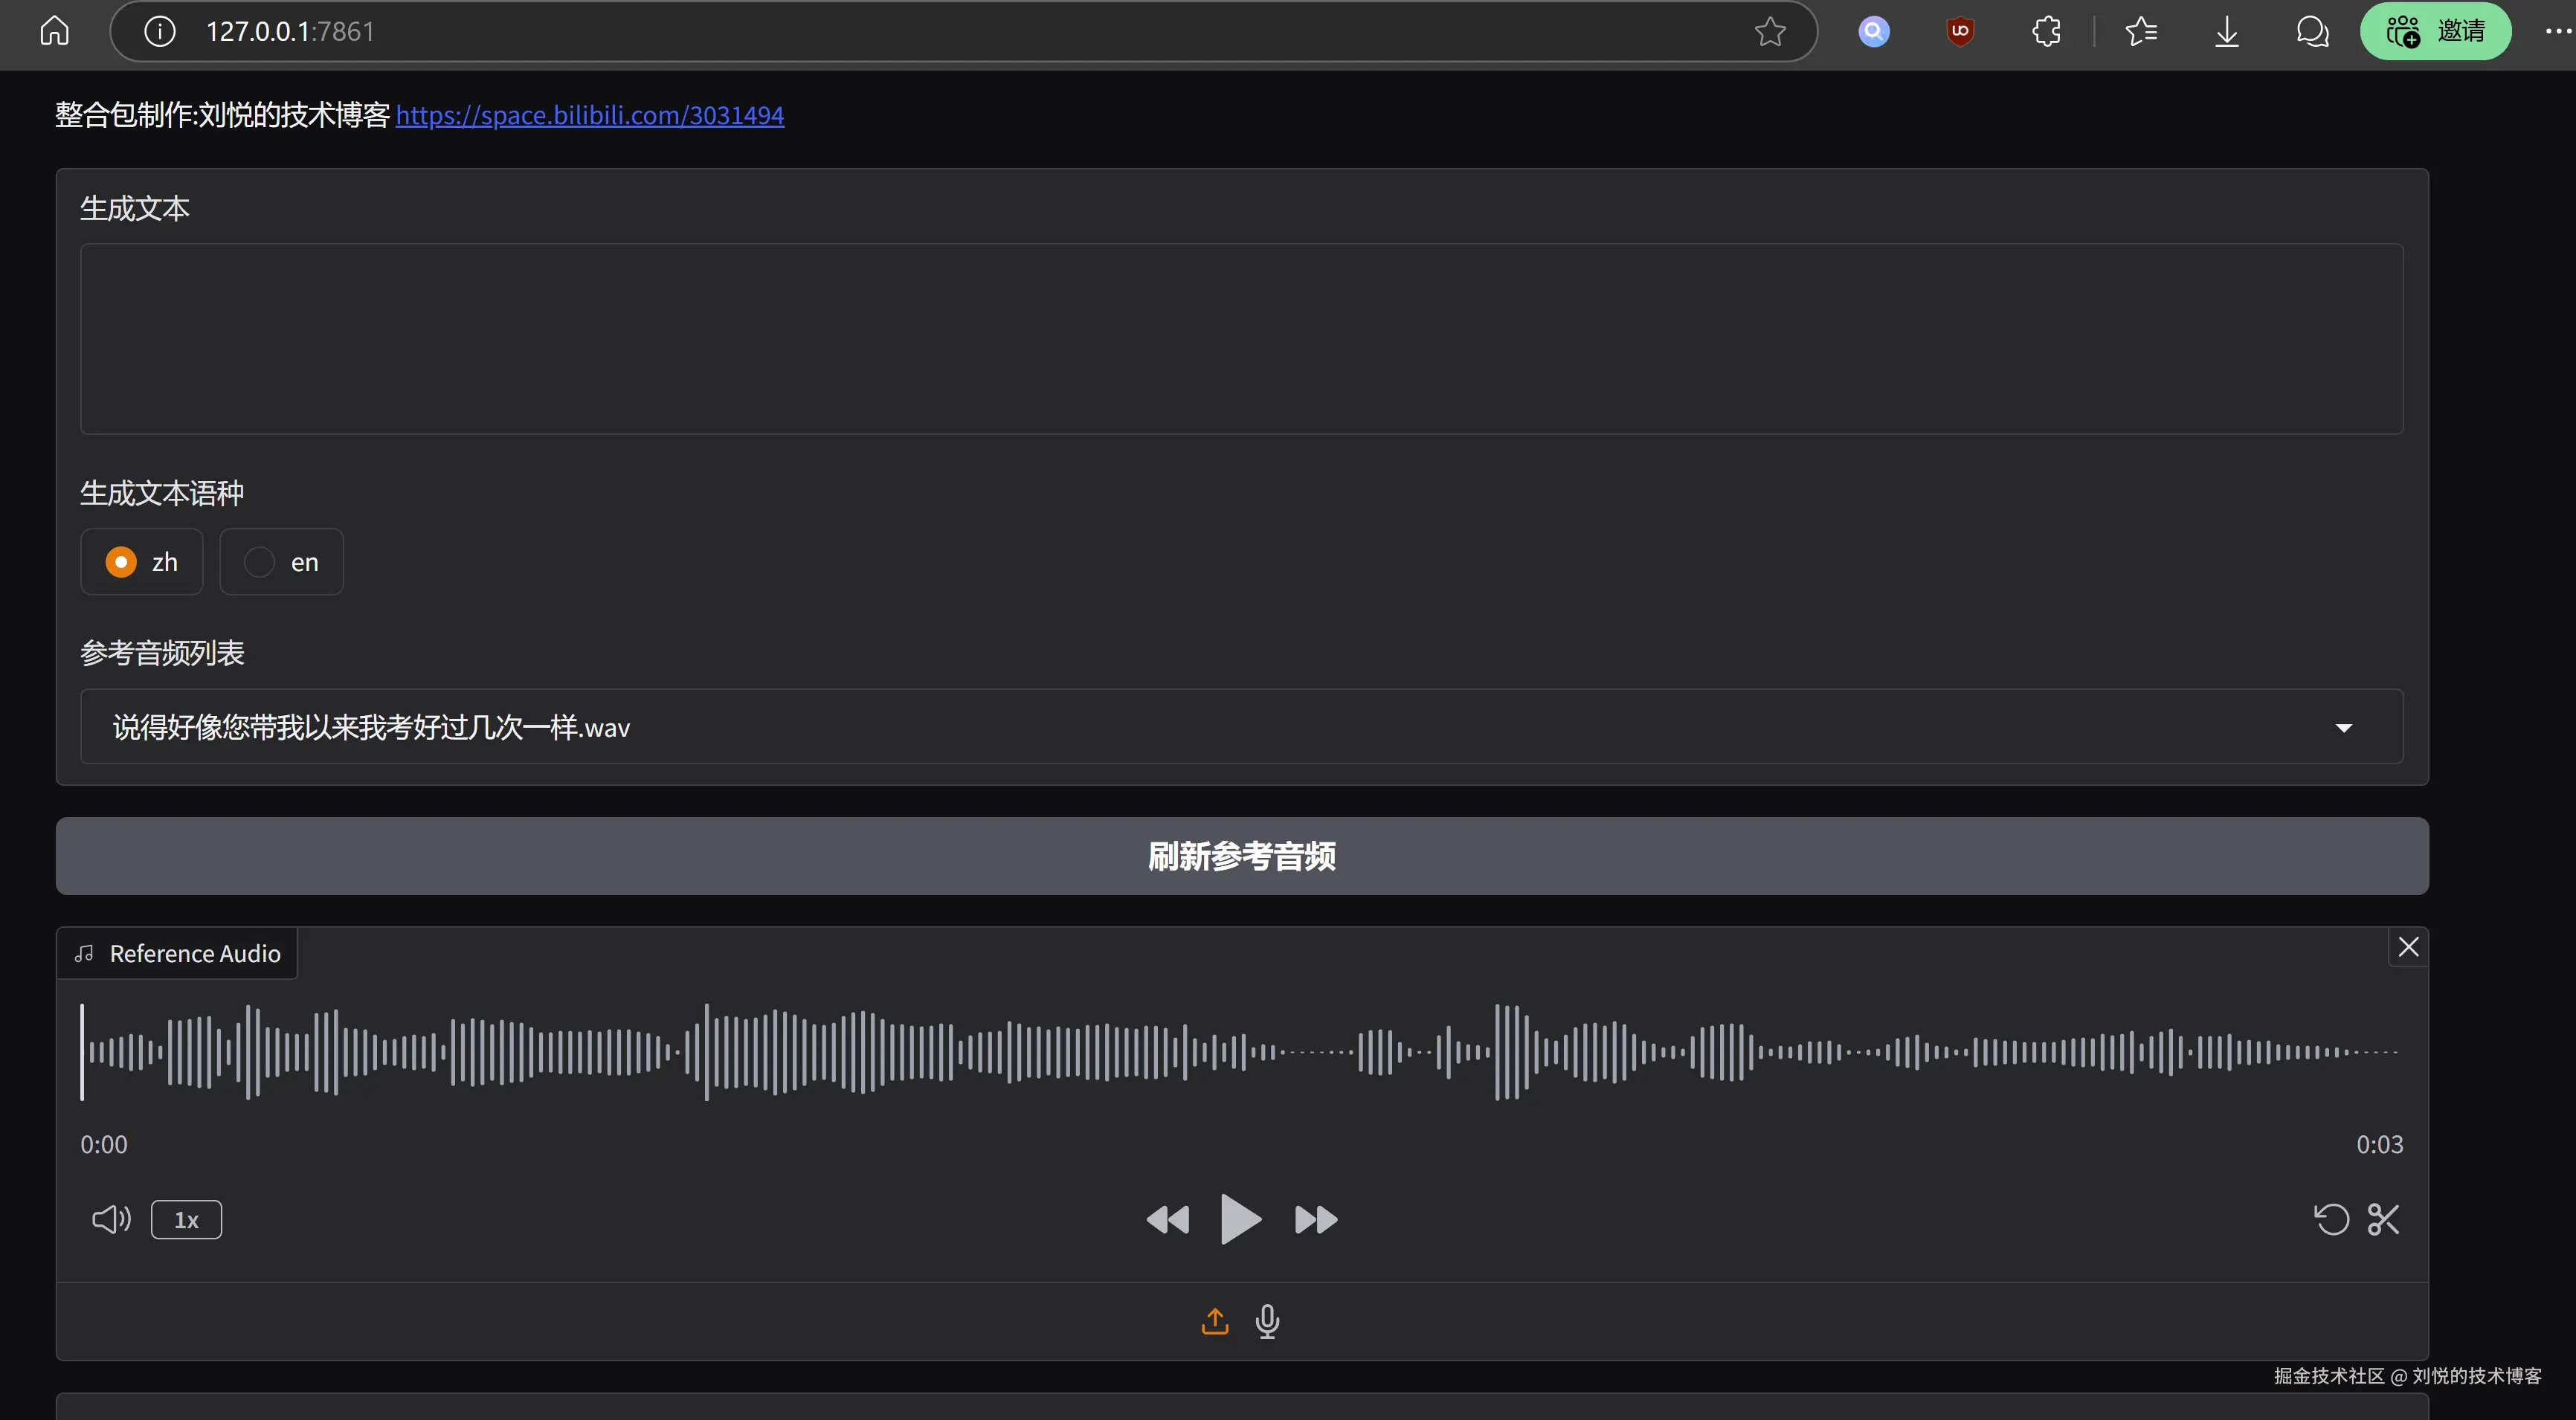Click middle of the audio waveform
This screenshot has height=1420, width=2576.
click(x=1241, y=1052)
